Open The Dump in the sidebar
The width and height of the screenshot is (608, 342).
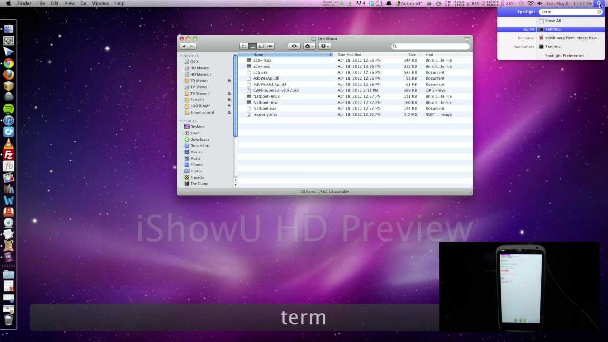tap(199, 184)
